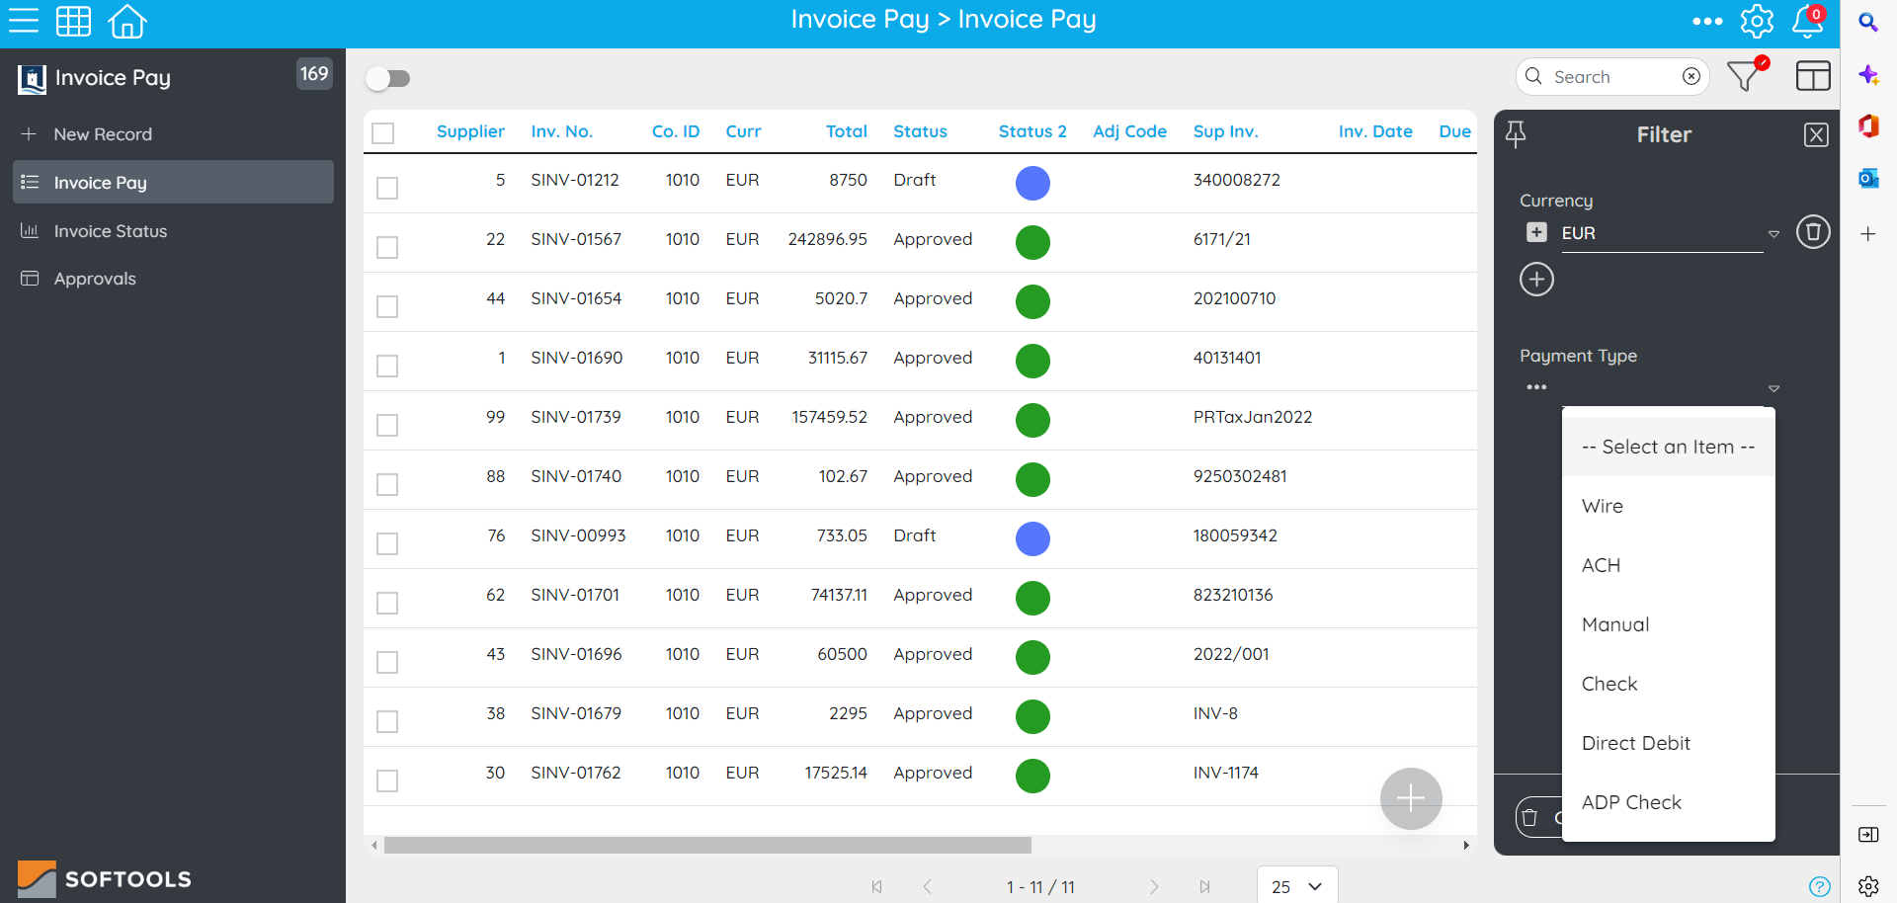The image size is (1897, 903).
Task: Open the column layout icon
Action: point(1813,76)
